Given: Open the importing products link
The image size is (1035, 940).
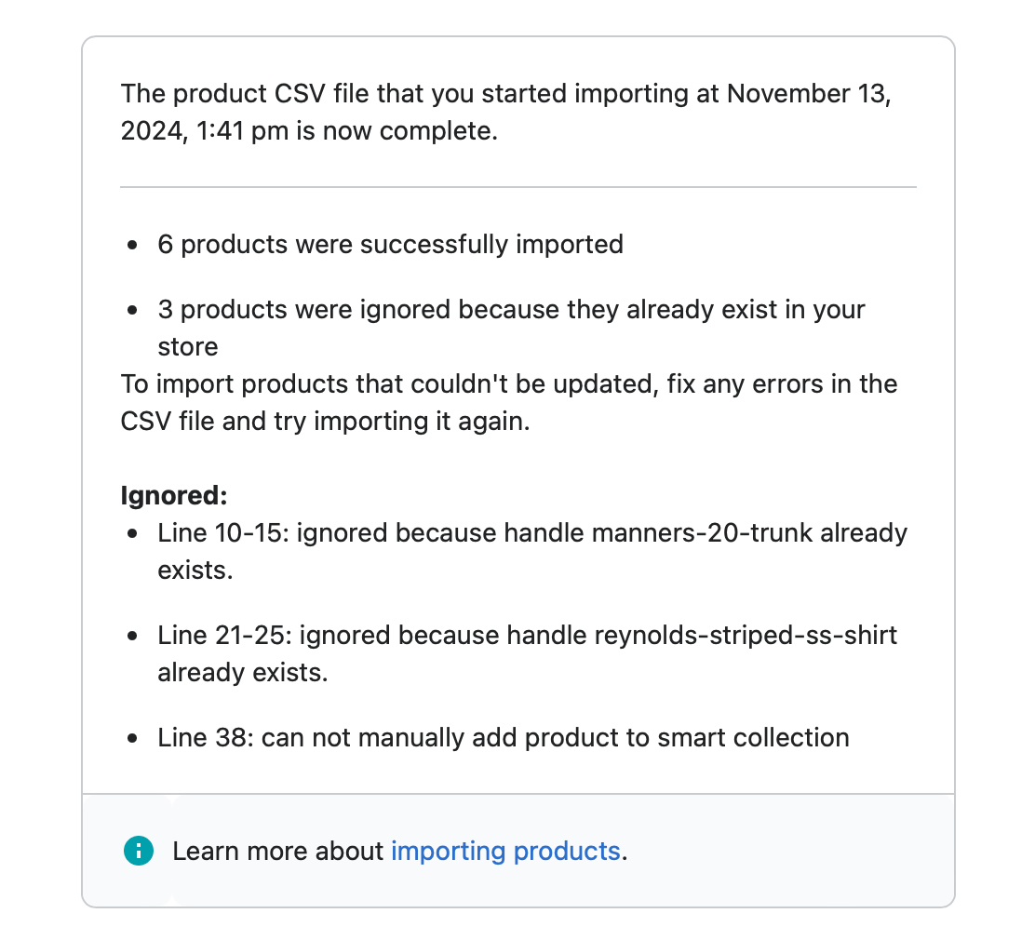Looking at the screenshot, I should click(504, 851).
